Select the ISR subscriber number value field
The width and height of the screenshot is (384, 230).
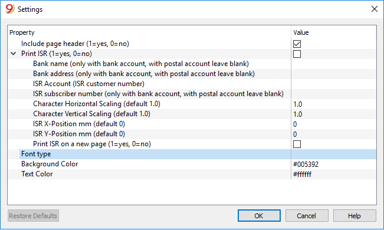[x=333, y=94]
